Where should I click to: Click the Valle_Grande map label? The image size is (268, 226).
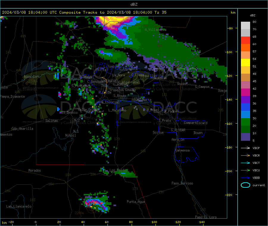coord(88,109)
